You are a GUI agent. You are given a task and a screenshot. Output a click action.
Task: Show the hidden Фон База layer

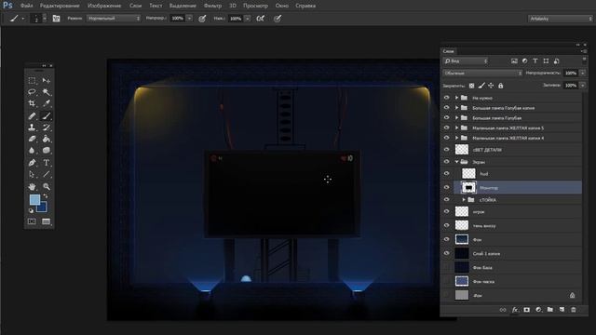pyautogui.click(x=447, y=267)
